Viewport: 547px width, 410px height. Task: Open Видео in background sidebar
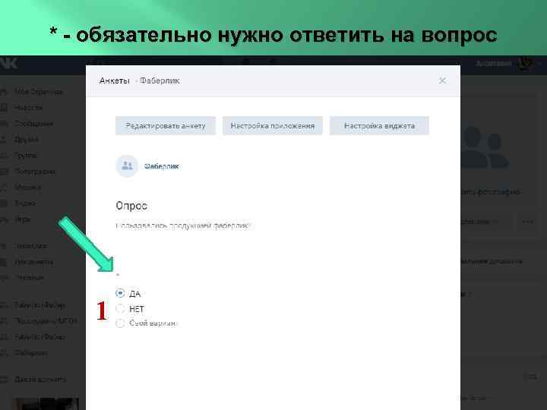point(25,203)
